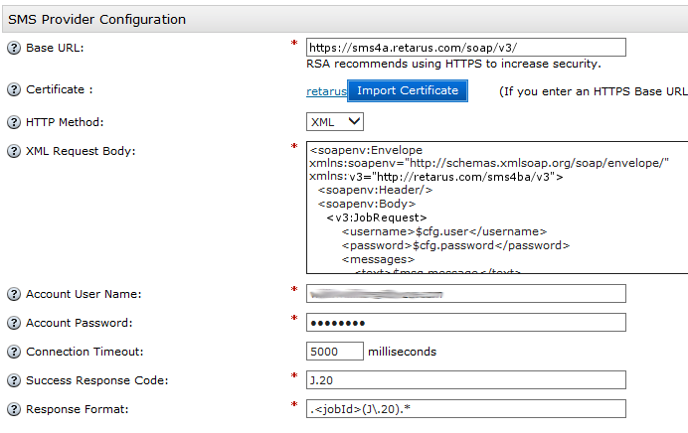
Task: Open Account User Name help icon
Action: pos(14,294)
